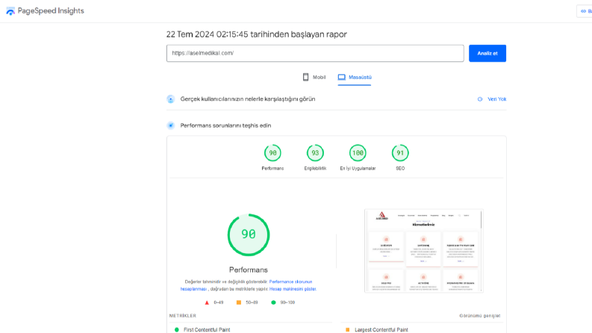
Task: Click the desktop monitor icon
Action: click(x=342, y=77)
